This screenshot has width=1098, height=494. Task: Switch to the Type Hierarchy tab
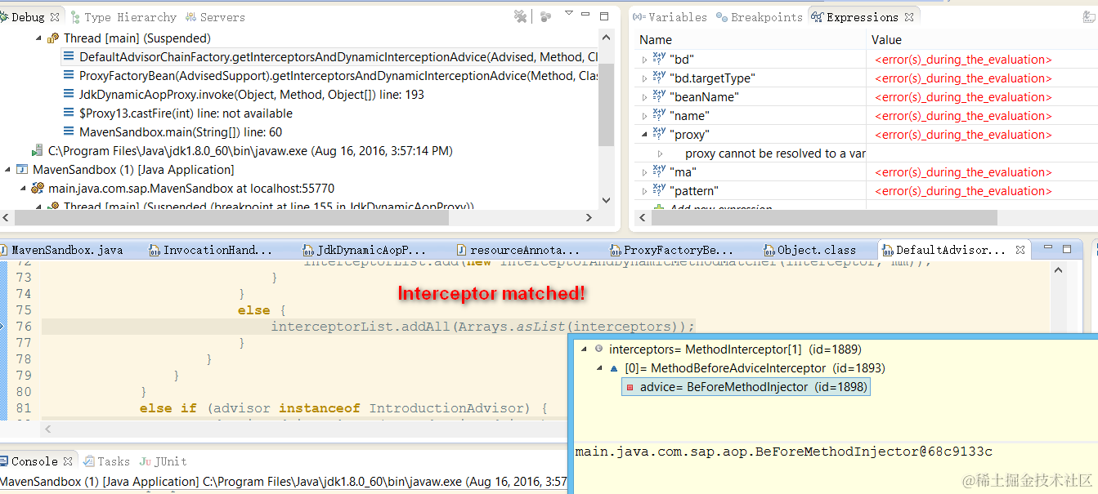tap(124, 17)
